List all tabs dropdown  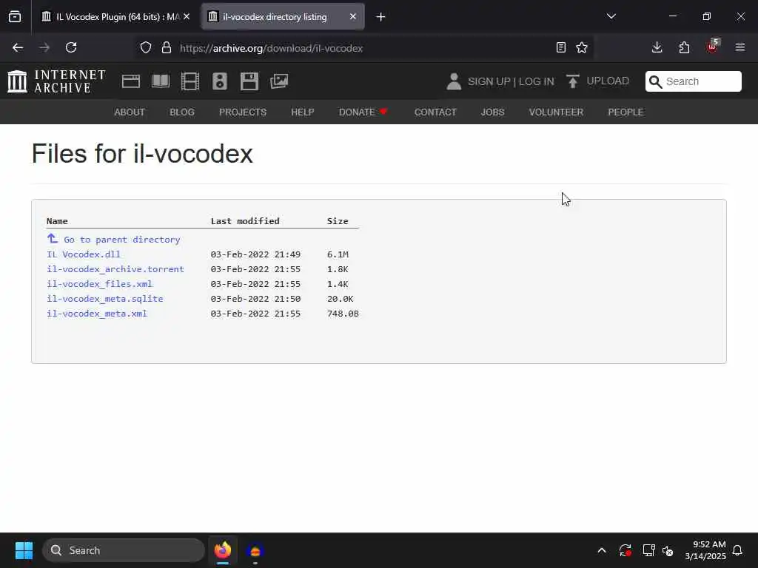611,16
